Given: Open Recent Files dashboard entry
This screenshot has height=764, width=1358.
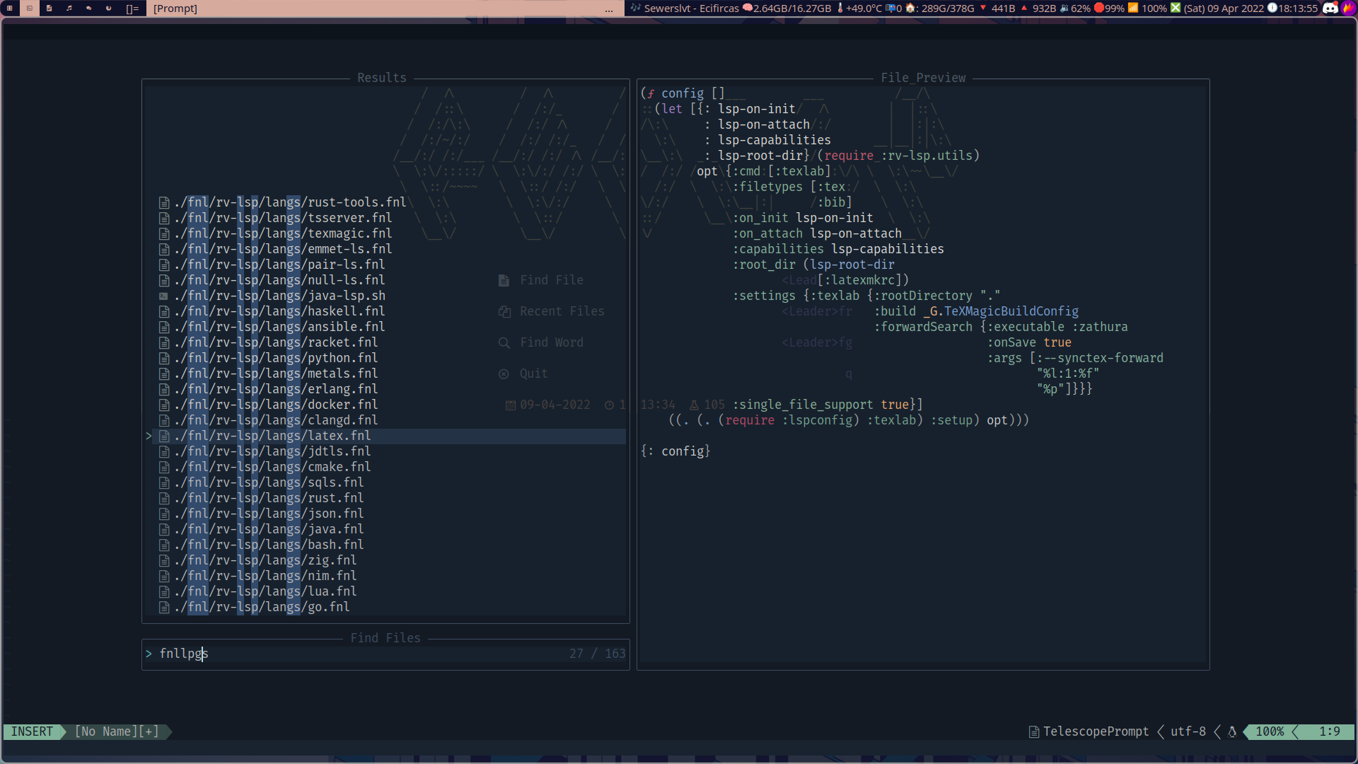Looking at the screenshot, I should tap(562, 311).
